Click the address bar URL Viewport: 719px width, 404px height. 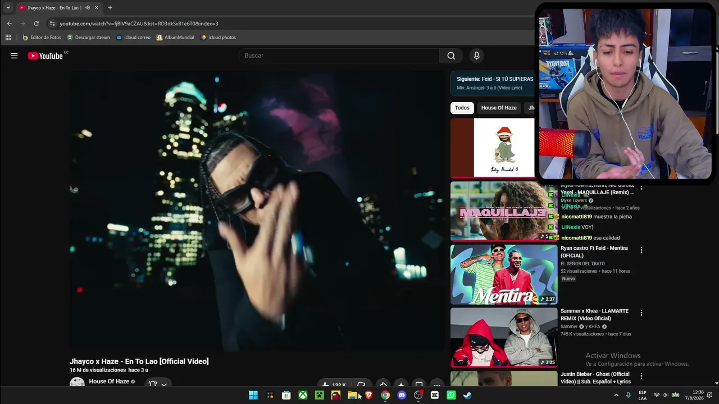pos(139,24)
